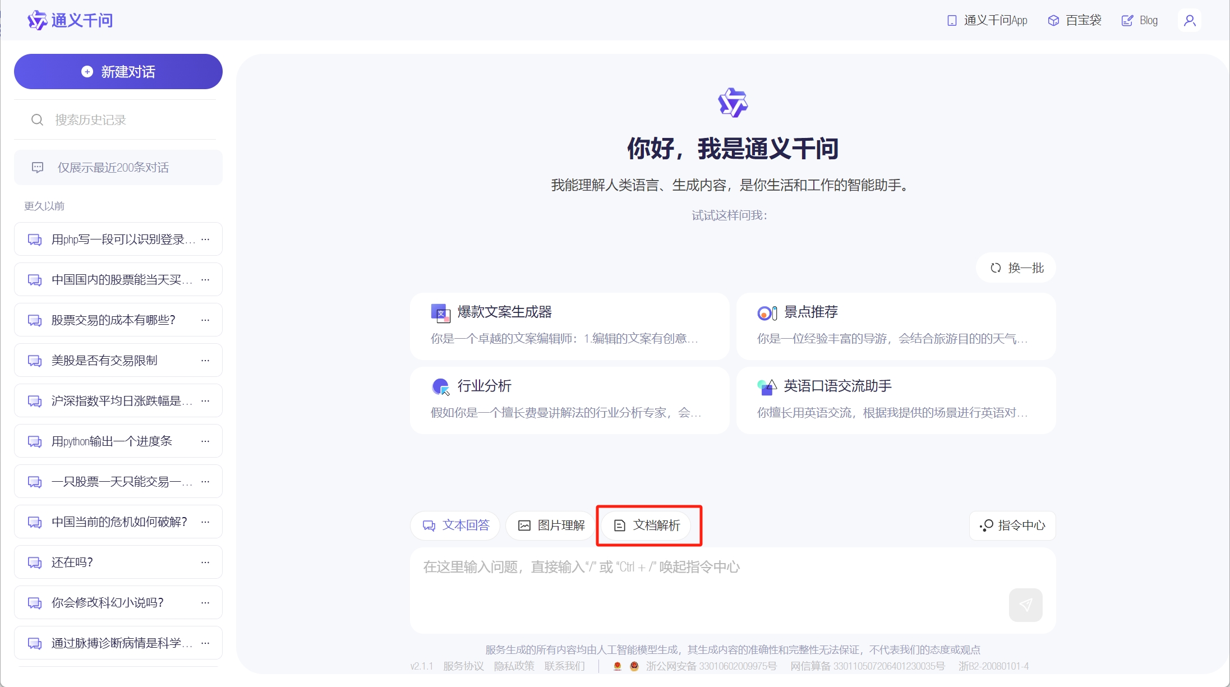Click the Blog edit pencil icon
Viewport: 1230px width, 687px height.
(1127, 21)
